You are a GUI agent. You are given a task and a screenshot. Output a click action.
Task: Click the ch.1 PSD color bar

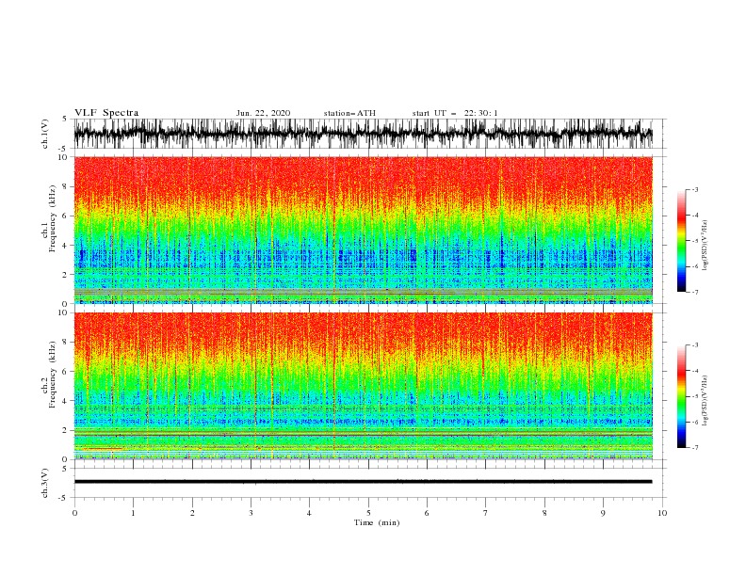pos(681,241)
